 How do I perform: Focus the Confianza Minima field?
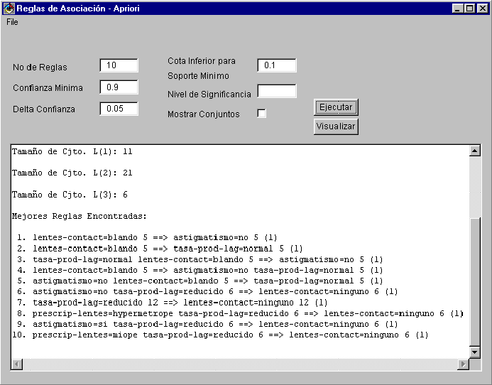[x=119, y=87]
